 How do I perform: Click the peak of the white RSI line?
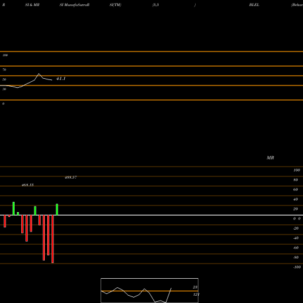click(x=39, y=74)
